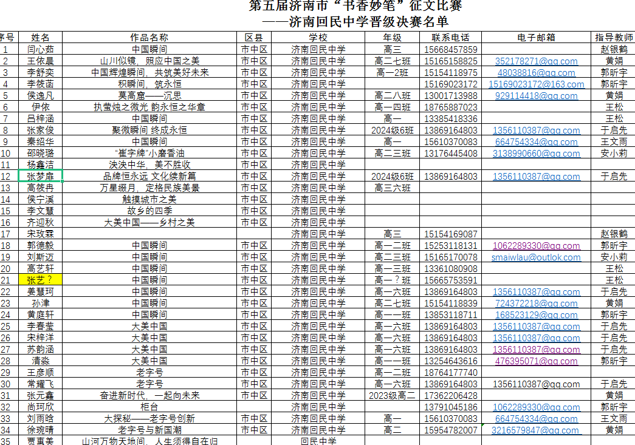Image resolution: width=635 pixels, height=445 pixels.
Task: Select cell containing 山川似锦，照应中国之美
Action: coord(149,61)
